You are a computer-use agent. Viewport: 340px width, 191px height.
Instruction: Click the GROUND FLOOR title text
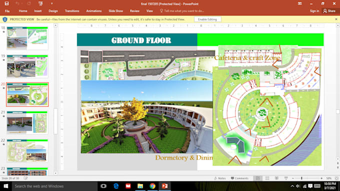(141, 40)
